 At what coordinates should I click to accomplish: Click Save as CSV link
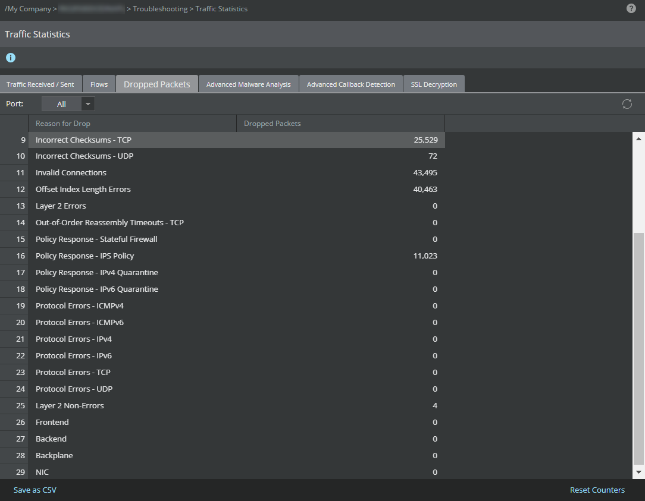[35, 490]
